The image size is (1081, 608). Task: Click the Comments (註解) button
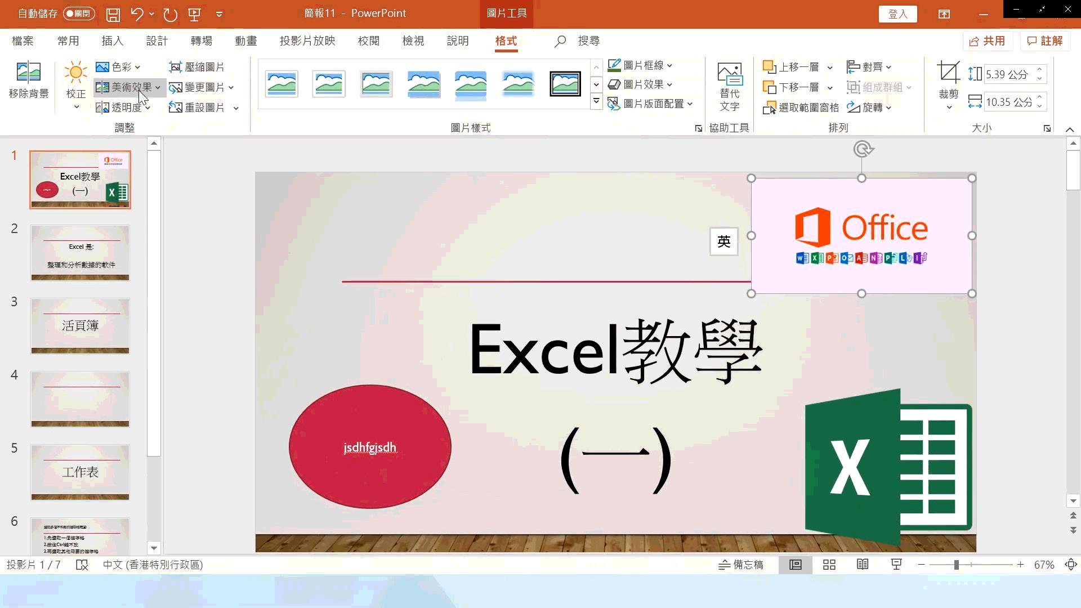1046,41
